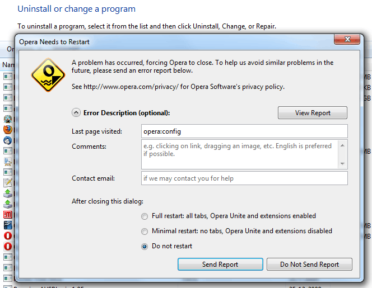Click the View Report button
The width and height of the screenshot is (372, 288).
pos(313,113)
